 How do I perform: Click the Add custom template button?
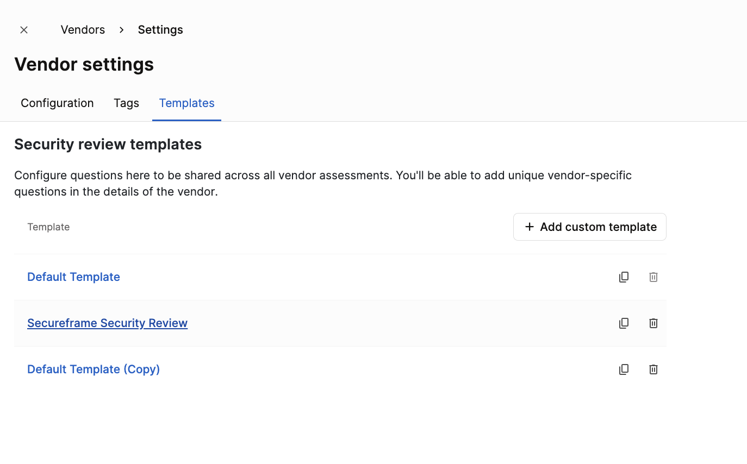589,227
